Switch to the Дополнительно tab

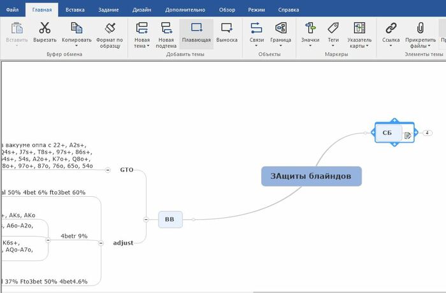185,10
